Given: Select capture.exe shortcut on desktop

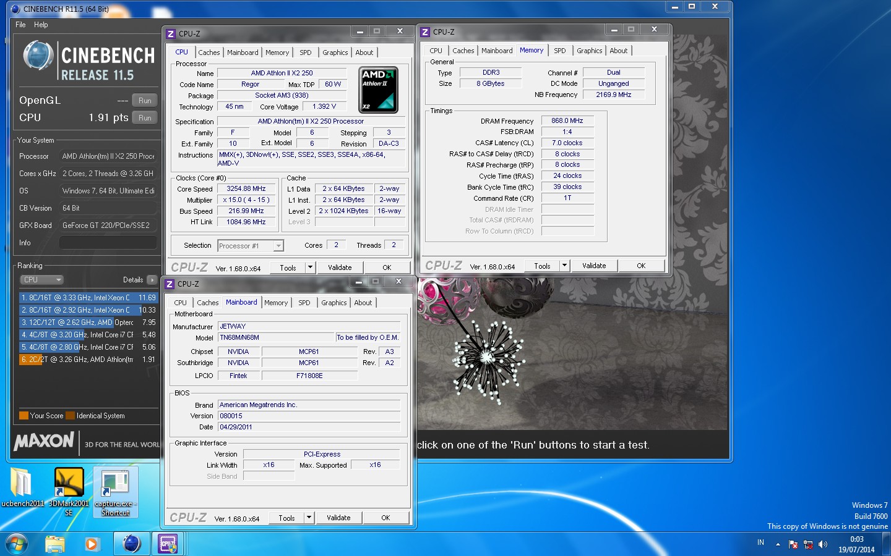Looking at the screenshot, I should (116, 492).
